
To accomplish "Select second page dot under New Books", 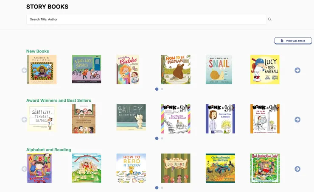I will tap(162, 89).
